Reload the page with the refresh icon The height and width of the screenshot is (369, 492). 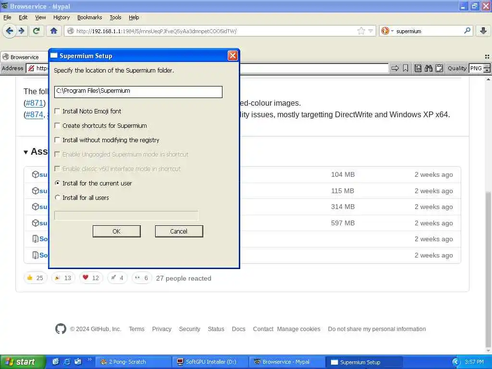click(36, 31)
